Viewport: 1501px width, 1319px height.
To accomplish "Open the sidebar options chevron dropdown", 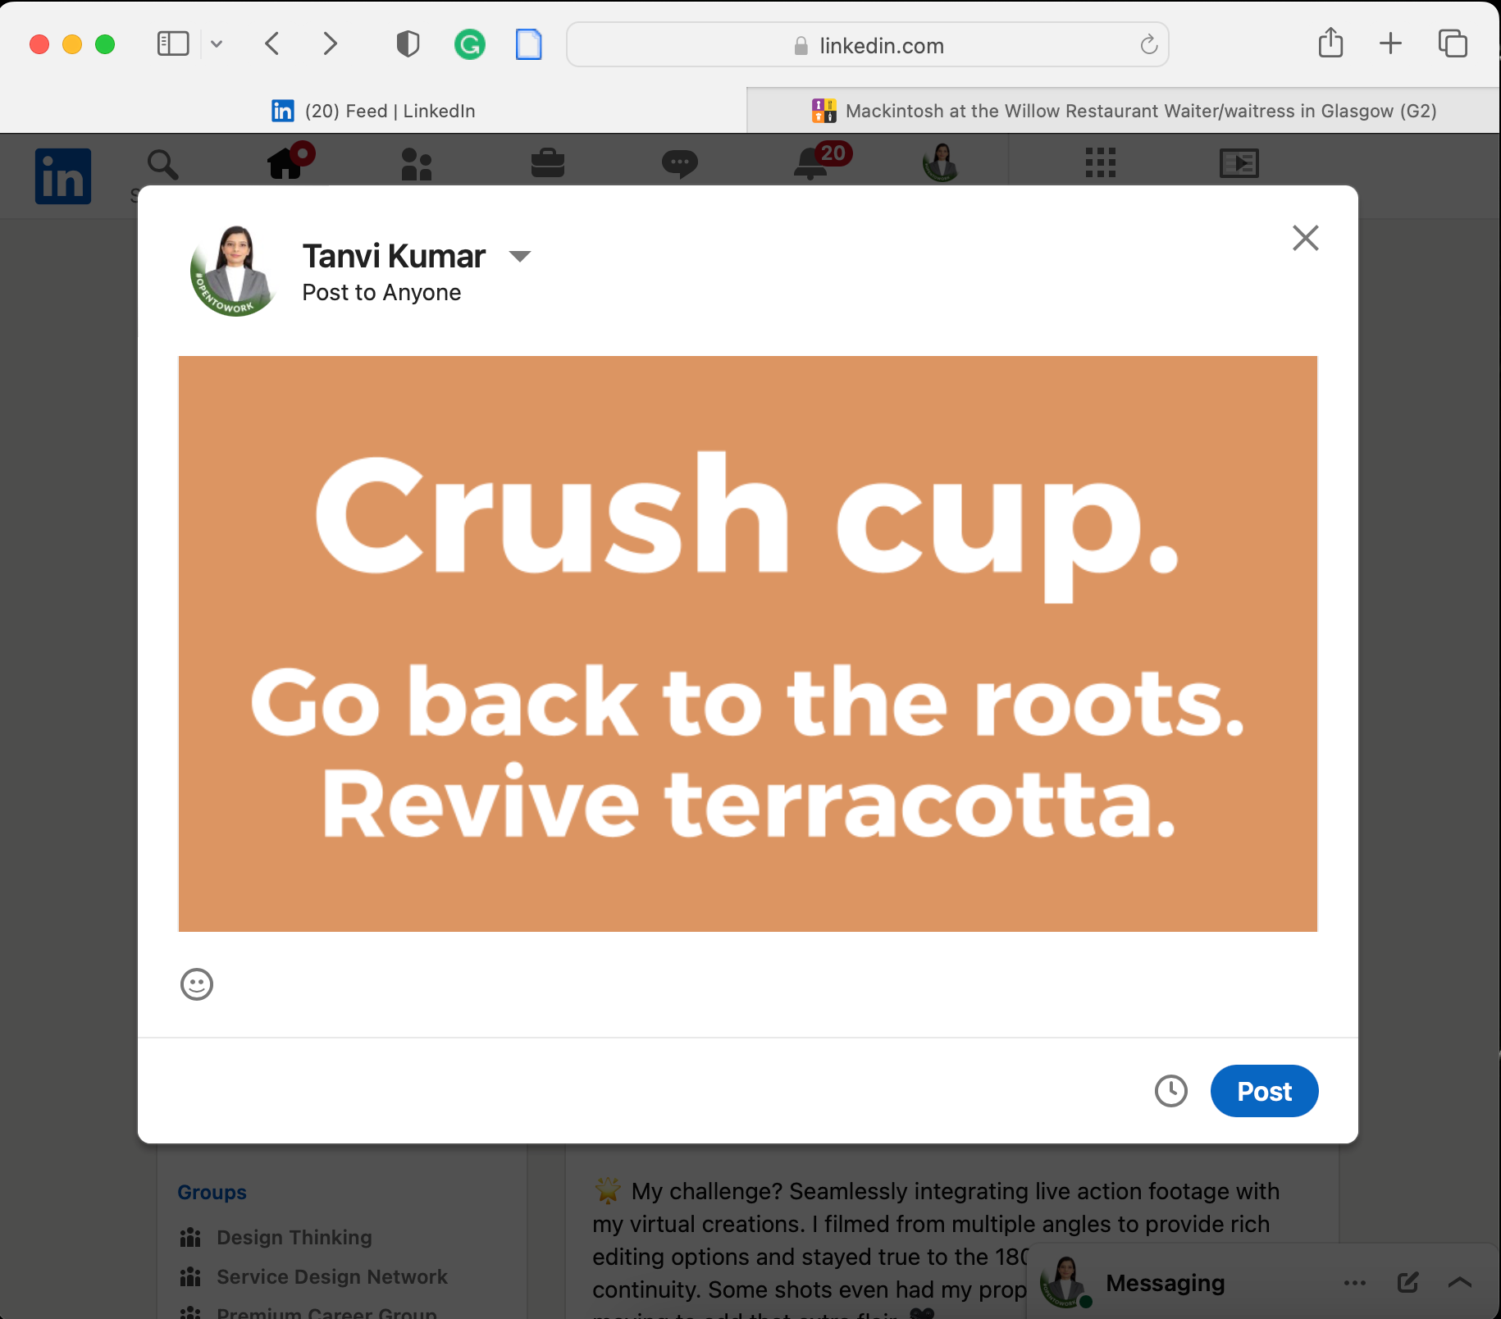I will pyautogui.click(x=217, y=43).
